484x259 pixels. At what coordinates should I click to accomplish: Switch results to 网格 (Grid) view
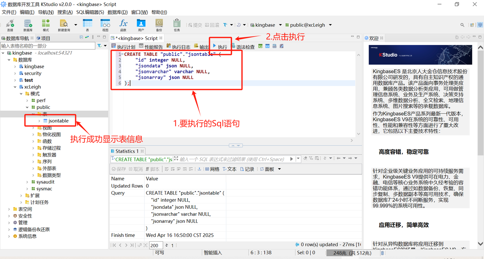pos(213,169)
